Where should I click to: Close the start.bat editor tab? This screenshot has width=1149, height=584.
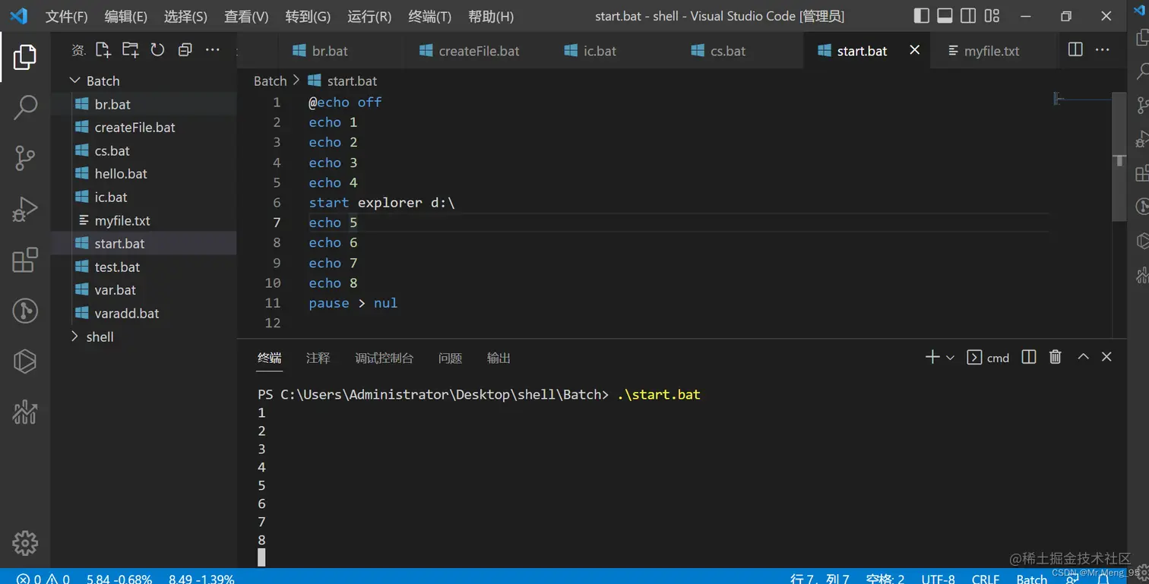(915, 50)
